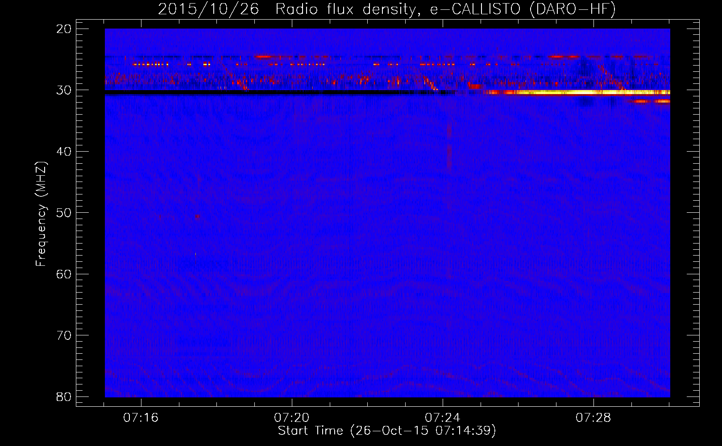Click the 60 frequency tick label
The height and width of the screenshot is (446, 722).
point(64,274)
